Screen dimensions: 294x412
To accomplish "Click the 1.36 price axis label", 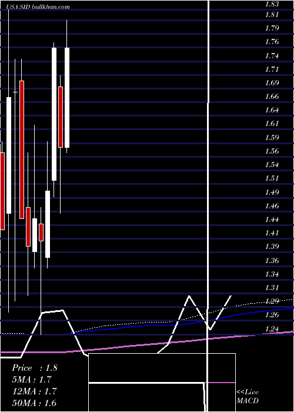I will point(272,260).
